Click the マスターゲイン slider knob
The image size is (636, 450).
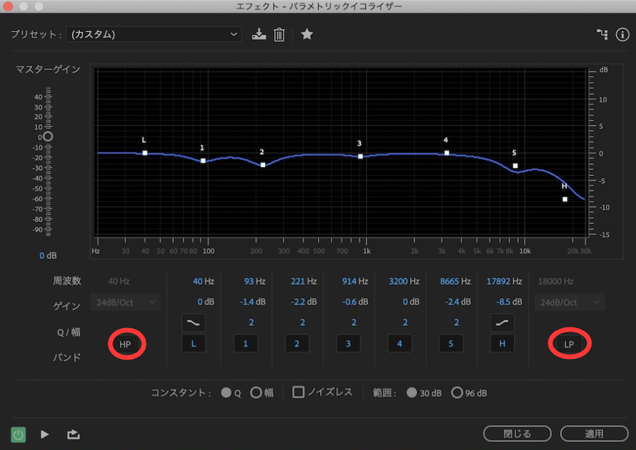click(47, 136)
